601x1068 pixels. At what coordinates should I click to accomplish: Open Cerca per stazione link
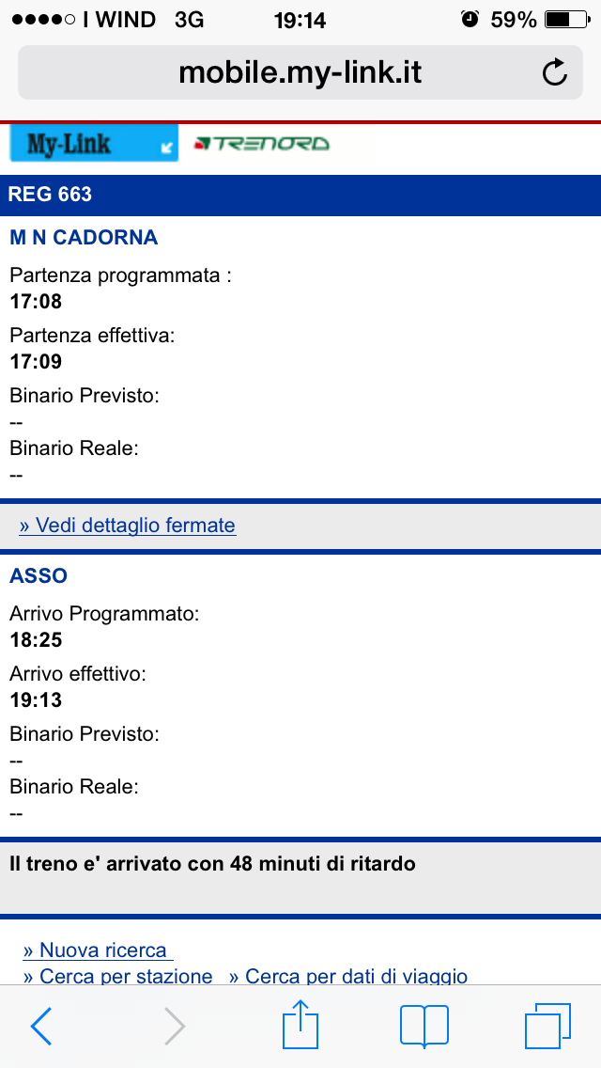118,977
